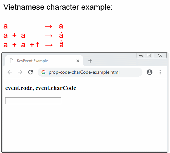Screen dimensions: 170x153
Task: Click the Google logo in the address bar
Action: click(43, 72)
